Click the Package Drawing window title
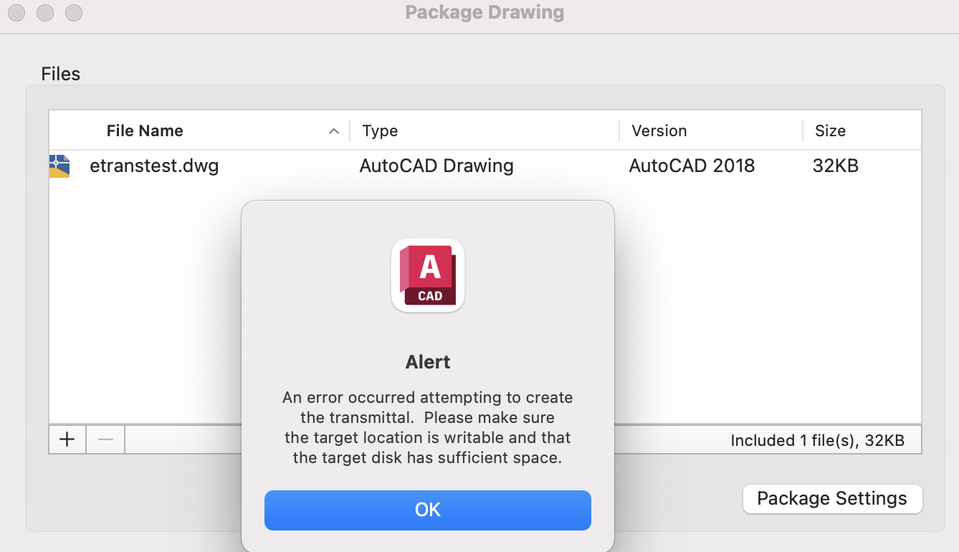Viewport: 959px width, 552px height. pyautogui.click(x=485, y=12)
